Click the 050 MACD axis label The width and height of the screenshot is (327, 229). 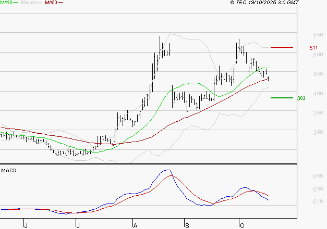tap(302, 176)
